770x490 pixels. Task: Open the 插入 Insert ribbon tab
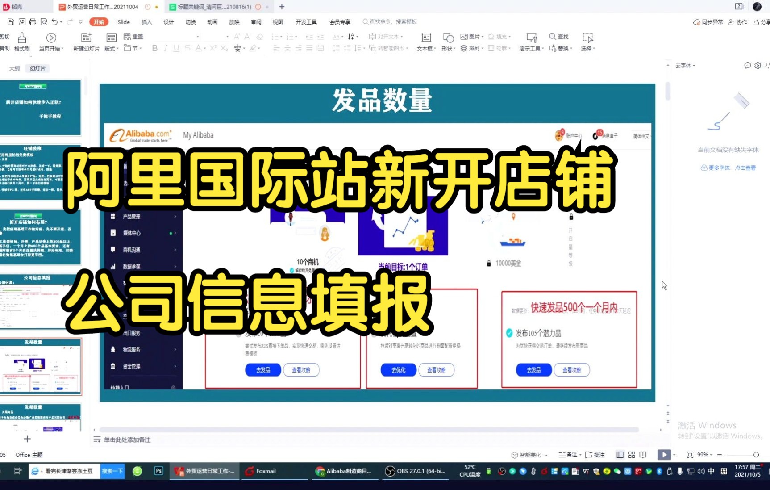(146, 22)
